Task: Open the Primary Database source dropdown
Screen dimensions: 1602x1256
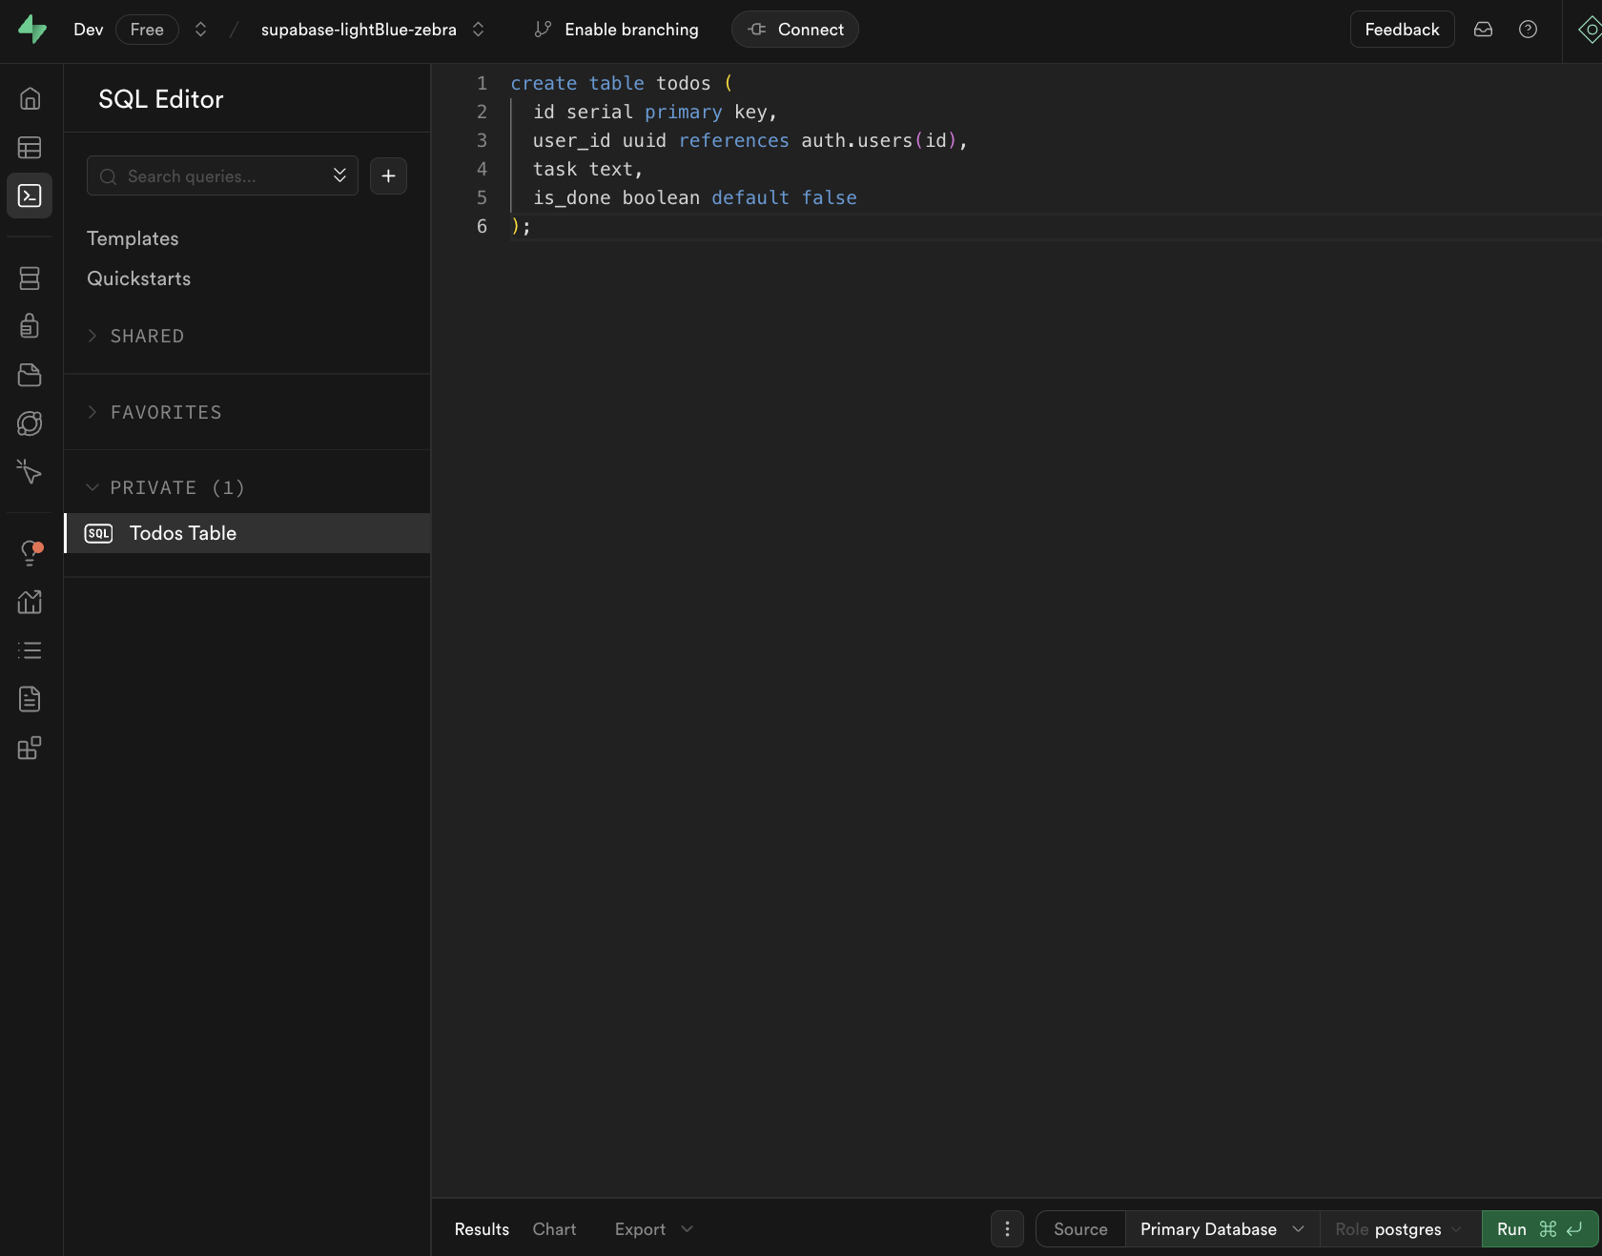Action: tap(1222, 1228)
